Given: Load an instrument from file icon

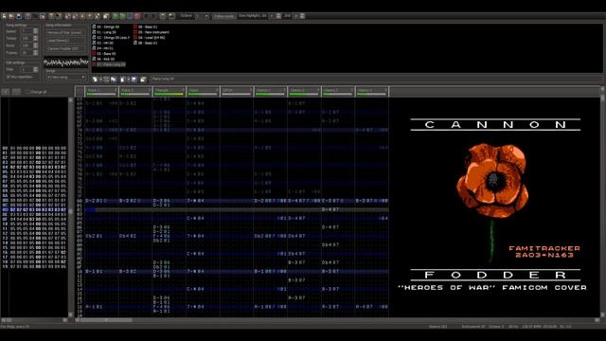Looking at the screenshot, I should point(122,80).
